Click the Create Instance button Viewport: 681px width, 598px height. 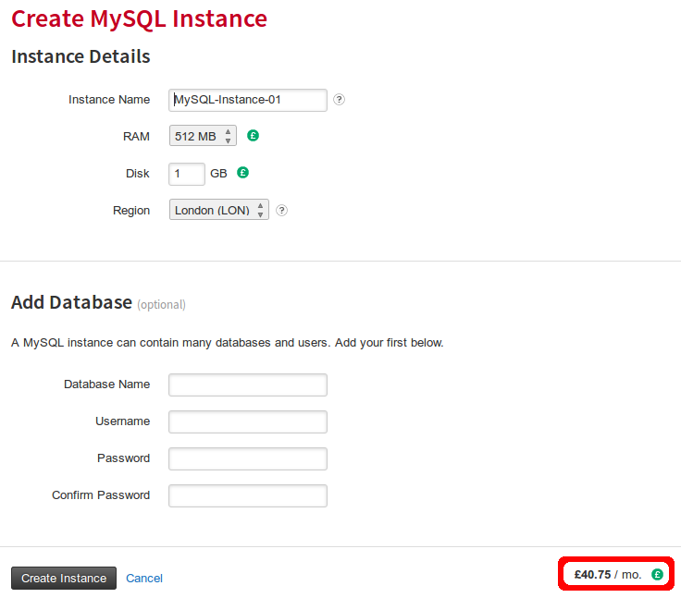pyautogui.click(x=64, y=578)
